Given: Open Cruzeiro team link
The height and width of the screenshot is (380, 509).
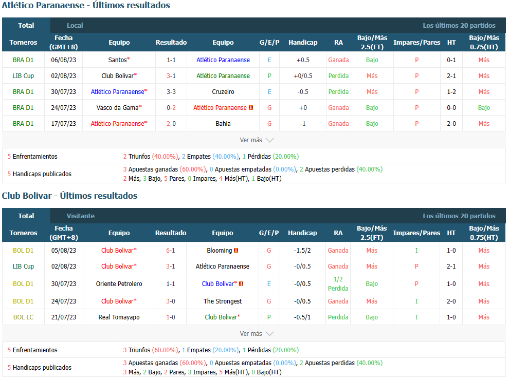Looking at the screenshot, I should click(223, 92).
